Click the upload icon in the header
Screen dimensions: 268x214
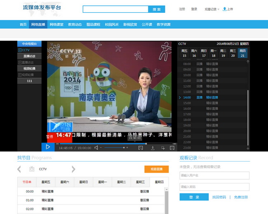click(225, 9)
